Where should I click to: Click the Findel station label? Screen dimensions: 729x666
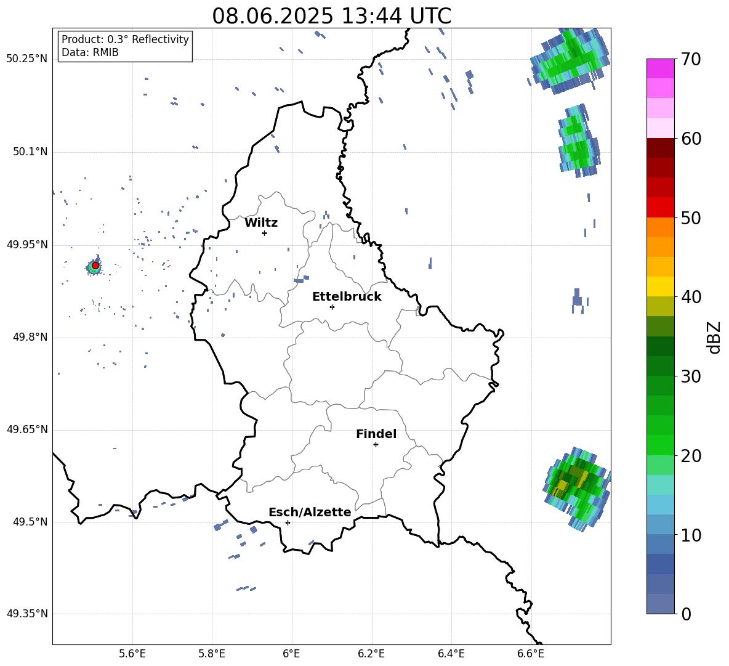tap(376, 434)
